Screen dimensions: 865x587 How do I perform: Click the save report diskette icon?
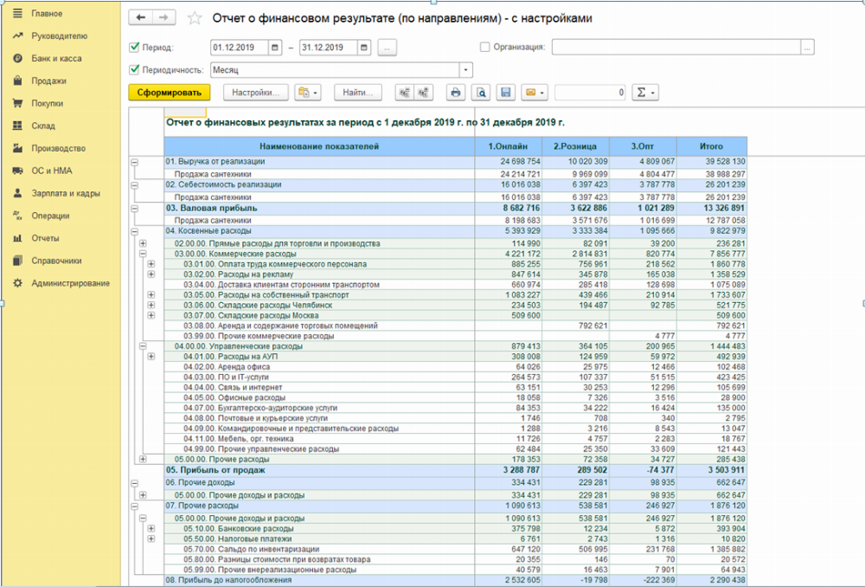tap(506, 92)
